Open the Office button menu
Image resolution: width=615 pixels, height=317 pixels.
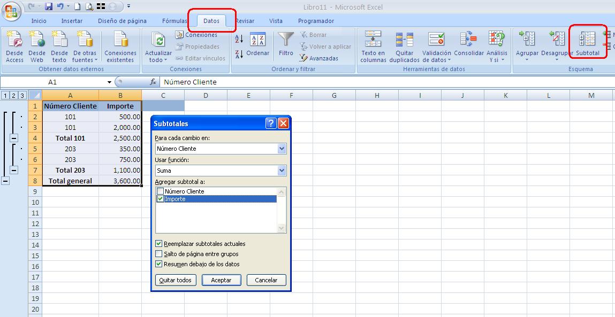pos(11,11)
